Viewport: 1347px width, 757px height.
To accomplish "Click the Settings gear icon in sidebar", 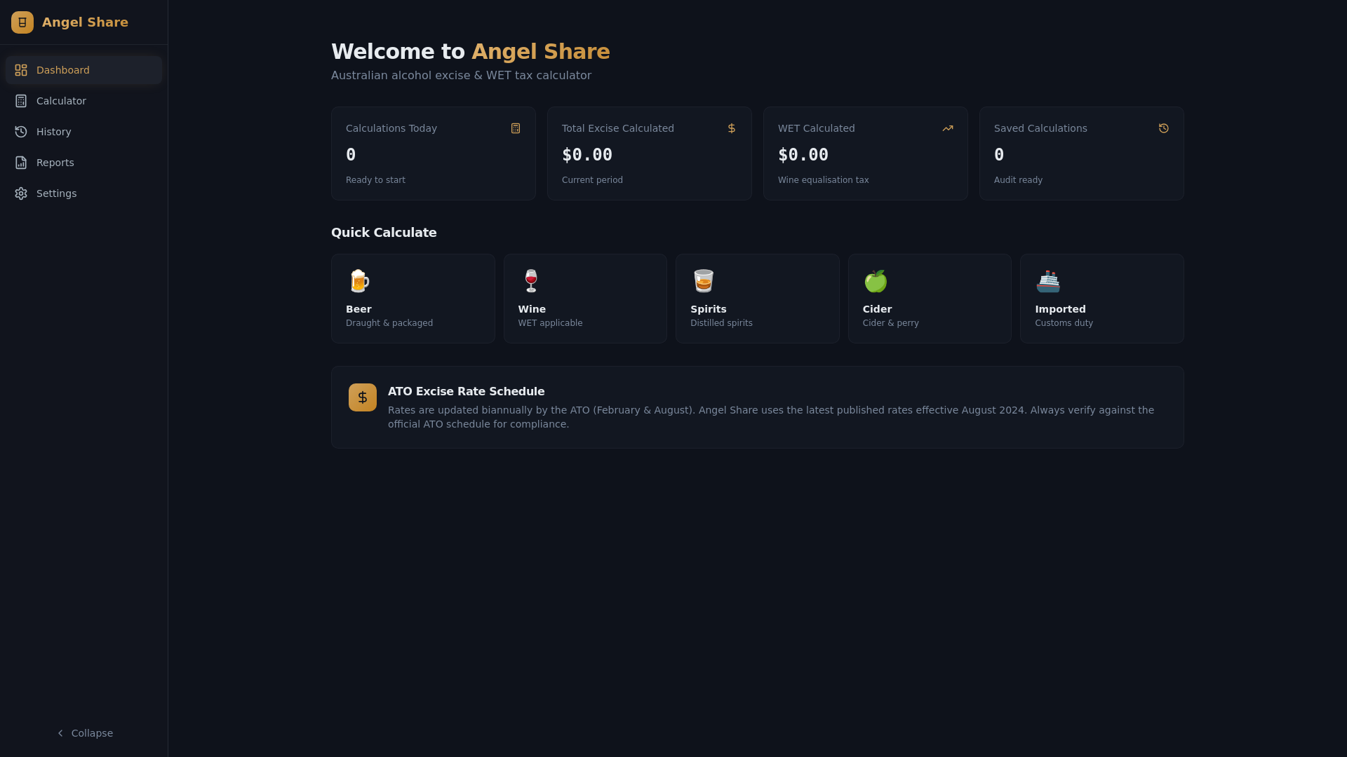I will tap(21, 193).
